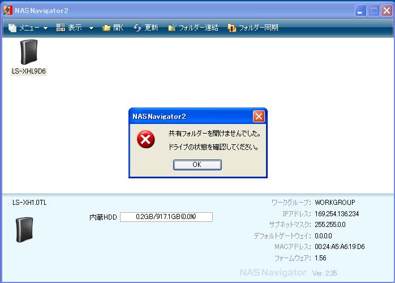395x283 pixels.
Task: Click the IPアドレス label
Action: [297, 214]
